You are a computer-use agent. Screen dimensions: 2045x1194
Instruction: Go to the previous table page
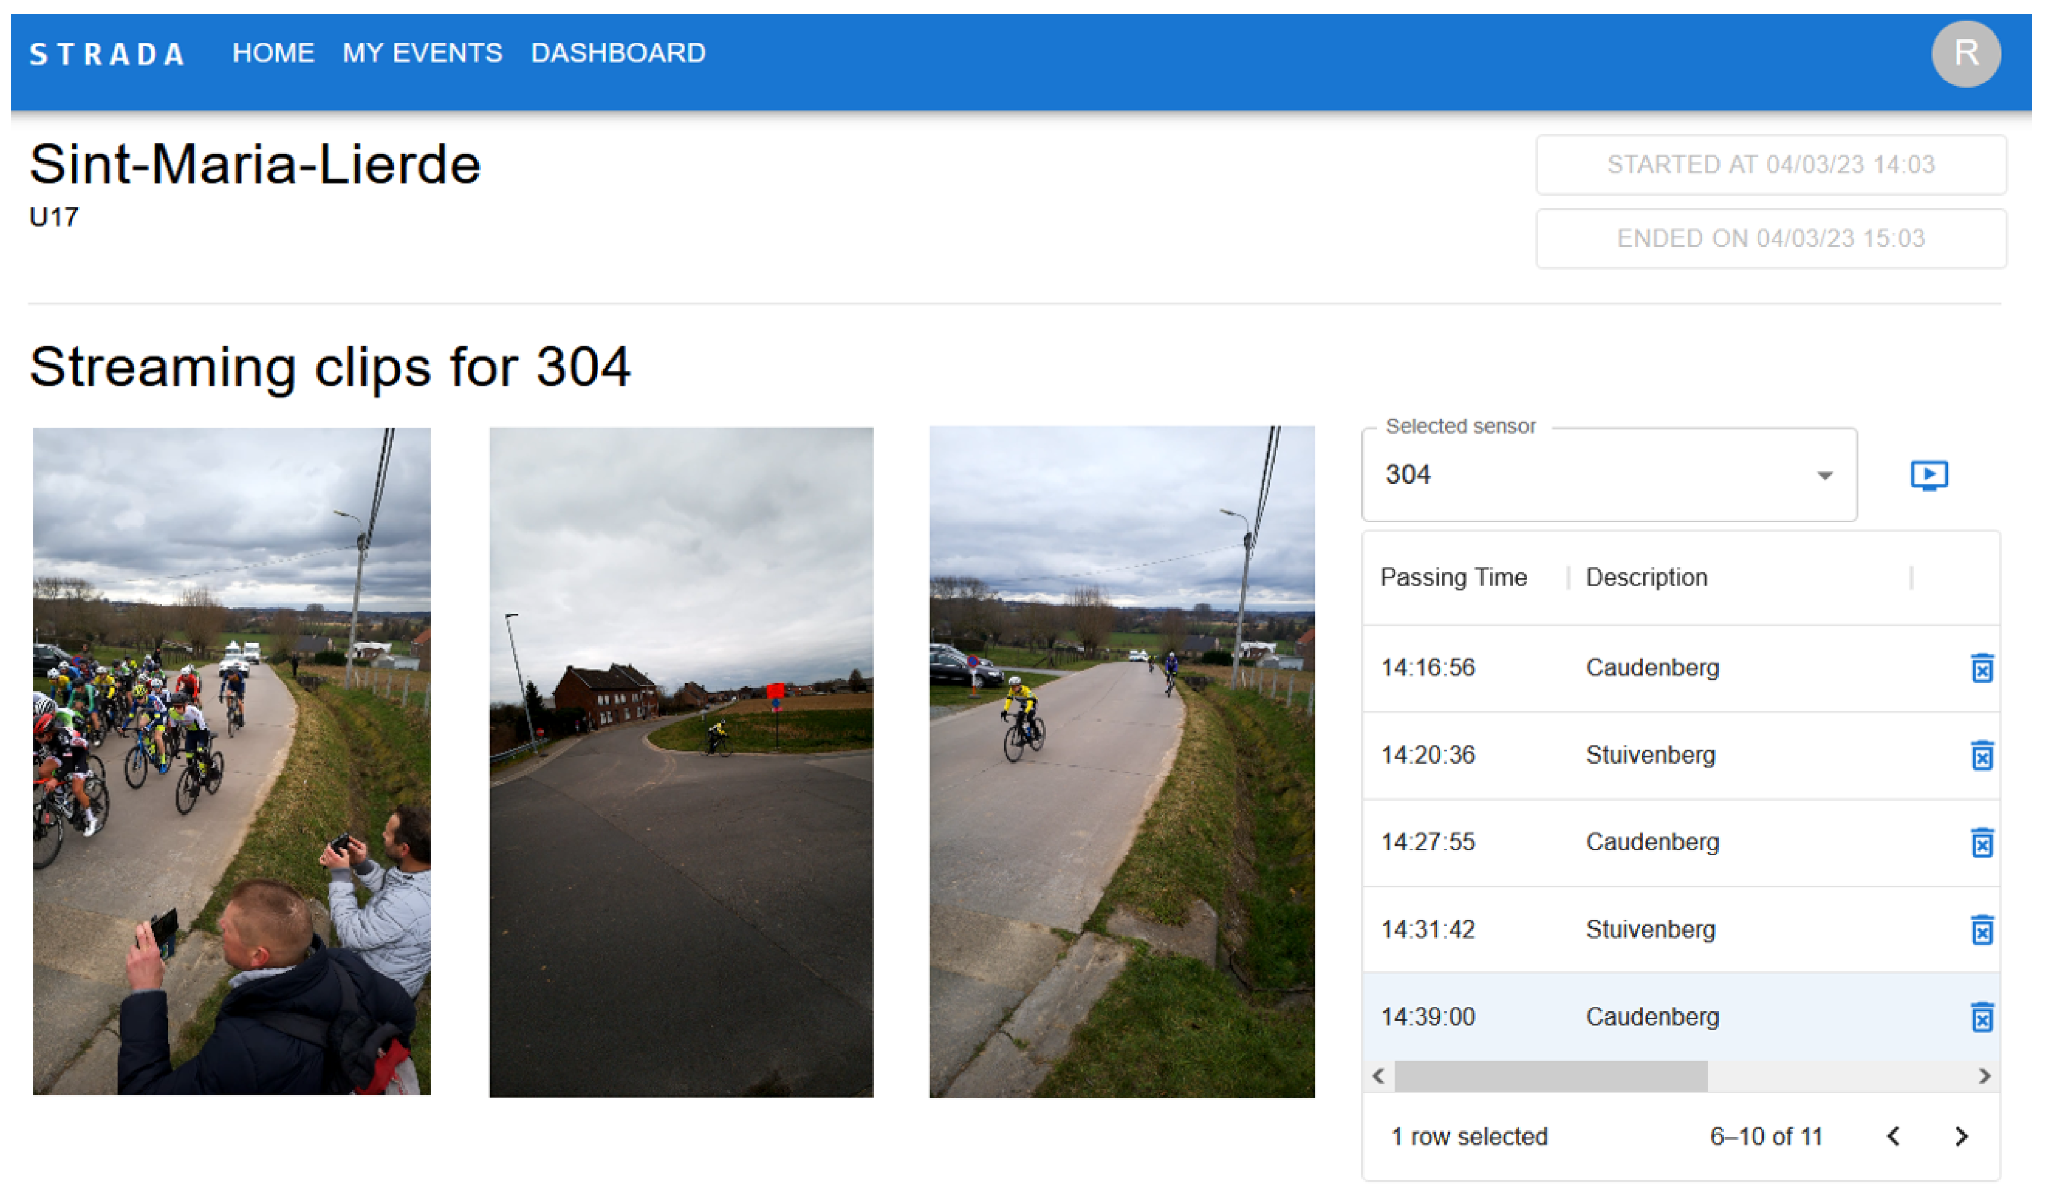click(x=1893, y=1137)
